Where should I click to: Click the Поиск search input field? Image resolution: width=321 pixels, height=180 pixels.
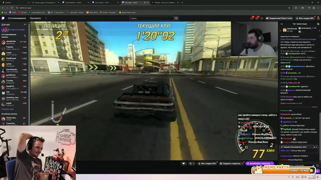coord(152,18)
